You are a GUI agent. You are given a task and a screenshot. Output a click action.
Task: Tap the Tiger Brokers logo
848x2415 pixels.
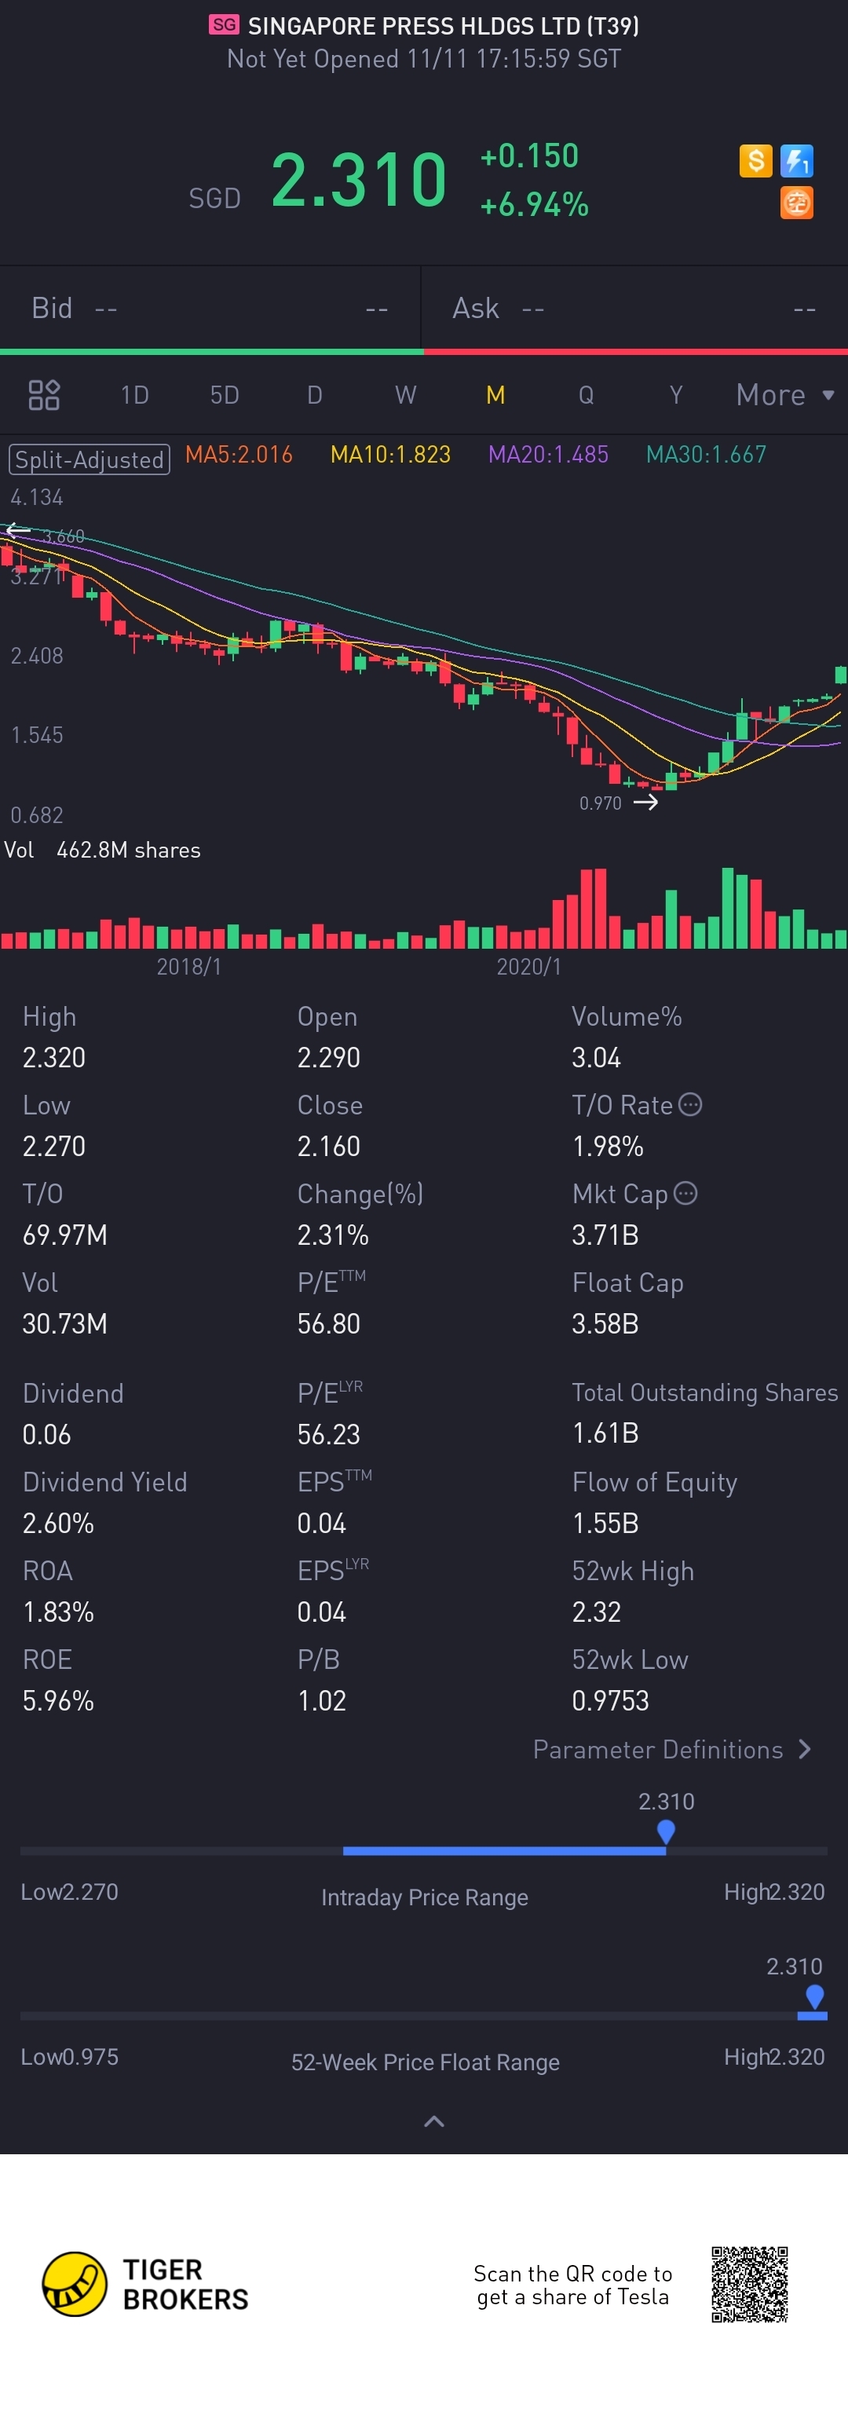point(145,2285)
